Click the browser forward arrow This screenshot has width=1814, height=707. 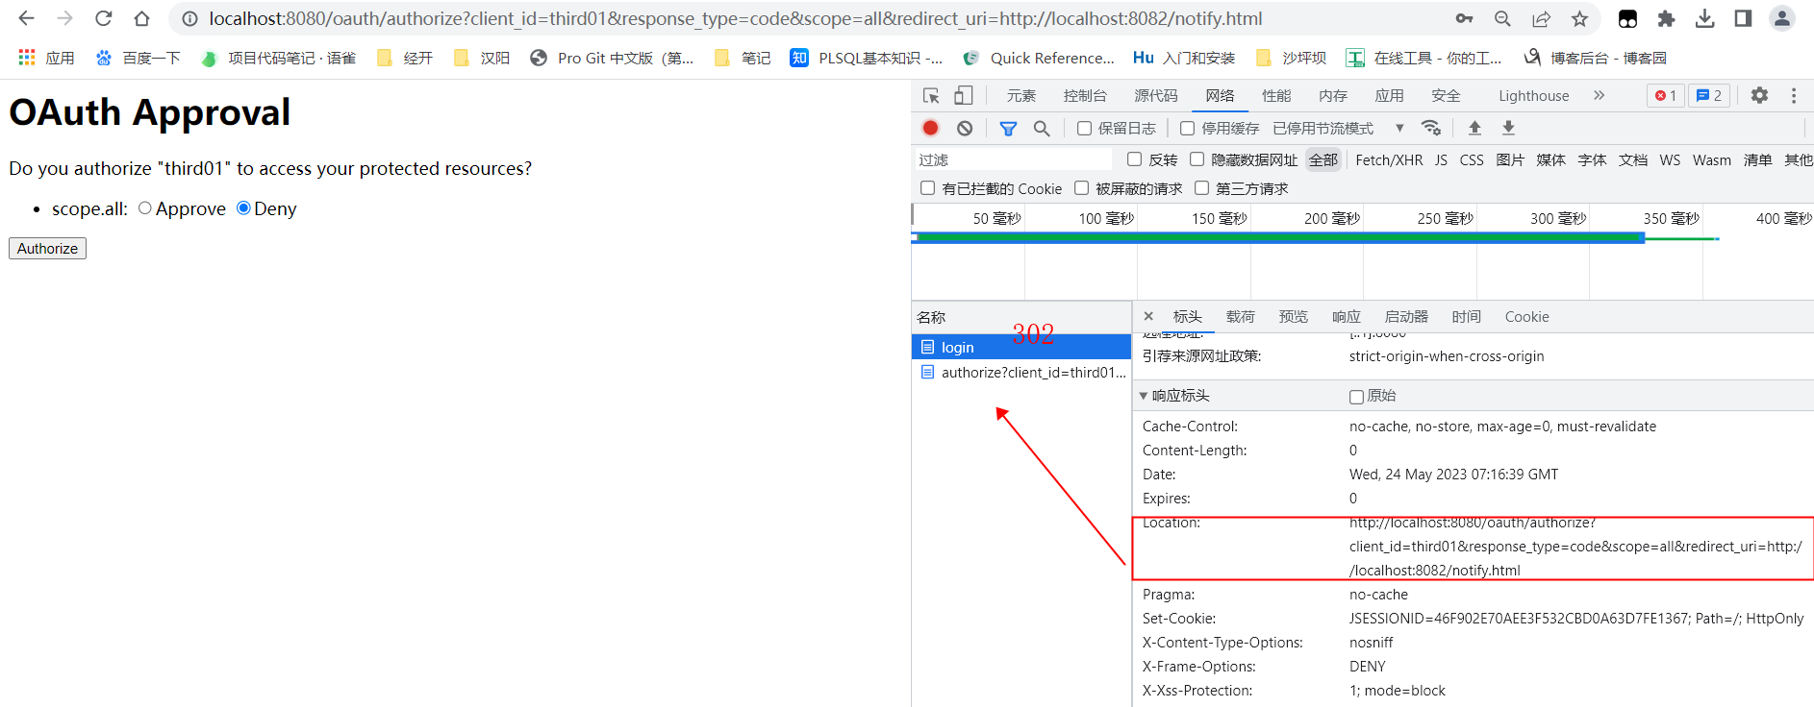point(64,18)
